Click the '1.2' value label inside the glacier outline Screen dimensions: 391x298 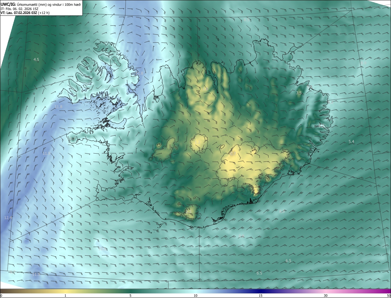point(197,142)
